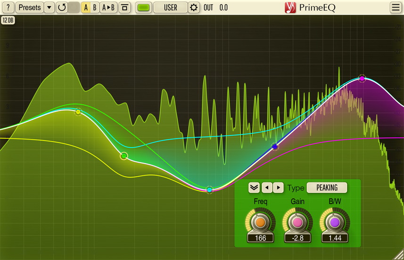This screenshot has width=404, height=260.
Task: Click the square icon next to A▸B
Action: pos(124,8)
